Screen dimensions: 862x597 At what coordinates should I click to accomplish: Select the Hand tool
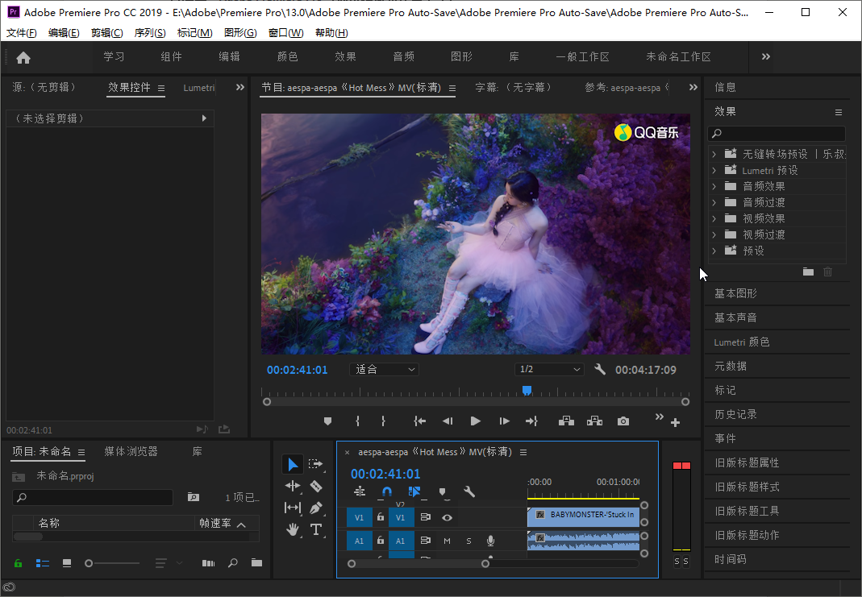pyautogui.click(x=293, y=529)
